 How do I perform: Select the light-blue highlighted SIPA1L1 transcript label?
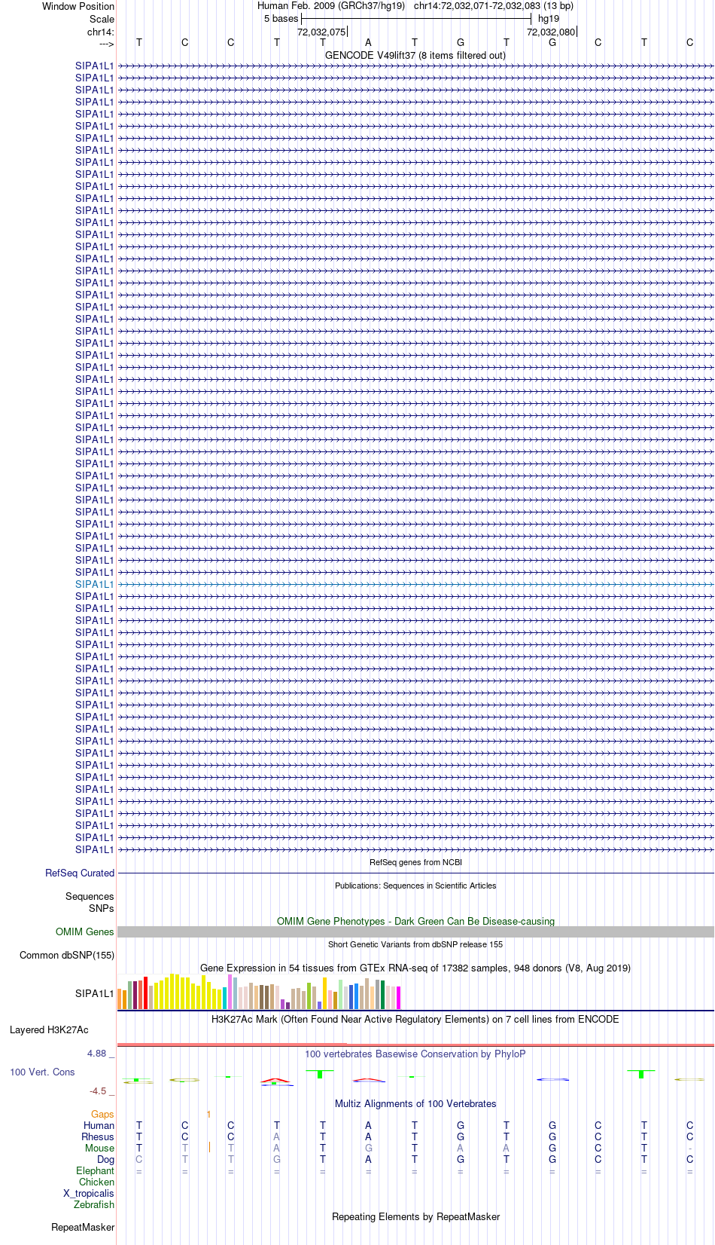point(95,584)
